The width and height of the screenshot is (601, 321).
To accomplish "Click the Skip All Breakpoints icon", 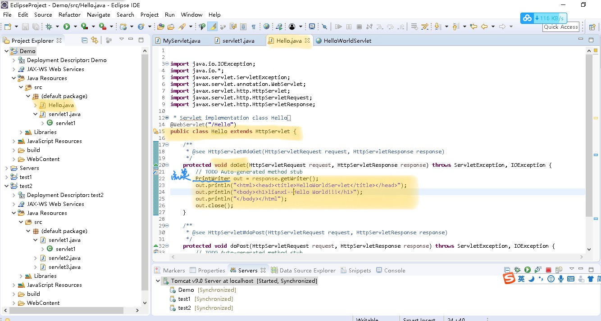I will pos(324,27).
